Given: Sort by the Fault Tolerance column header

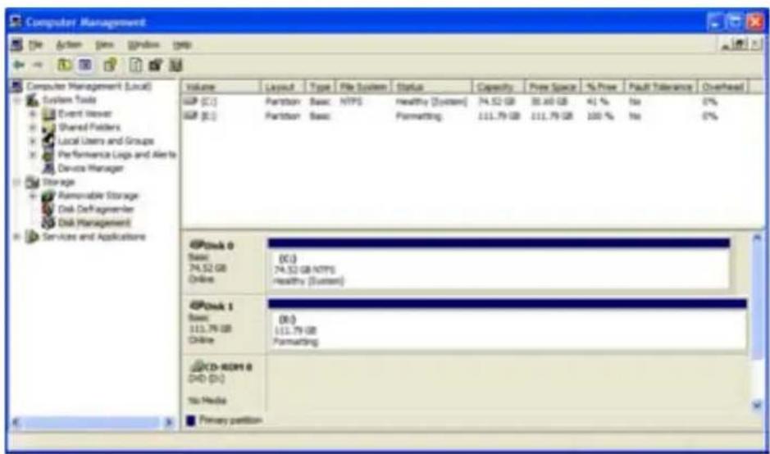Looking at the screenshot, I should point(660,87).
